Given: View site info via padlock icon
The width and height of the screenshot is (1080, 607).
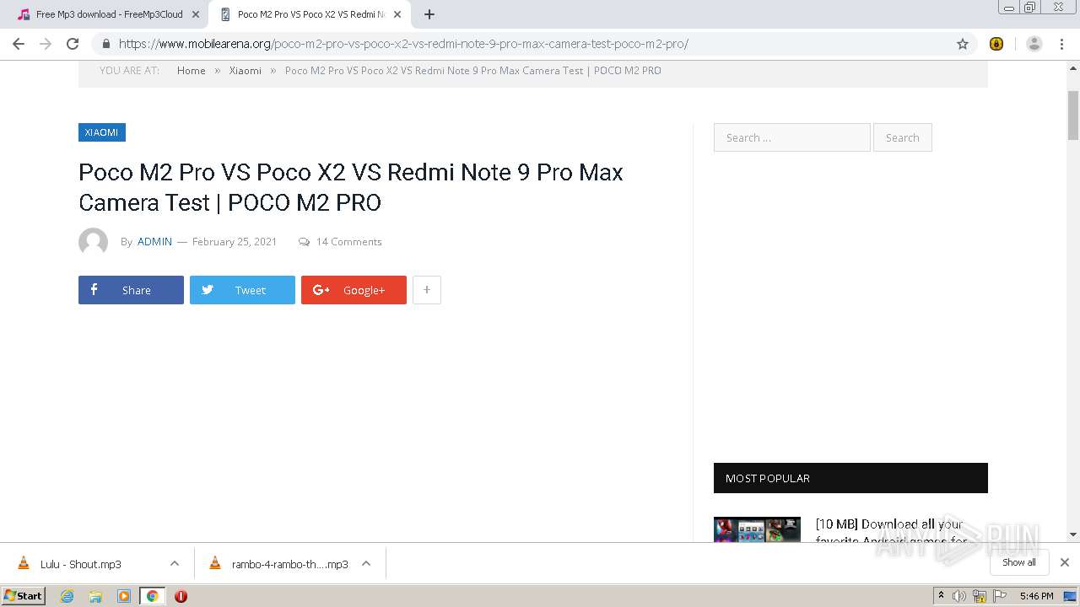Looking at the screenshot, I should click(x=105, y=44).
